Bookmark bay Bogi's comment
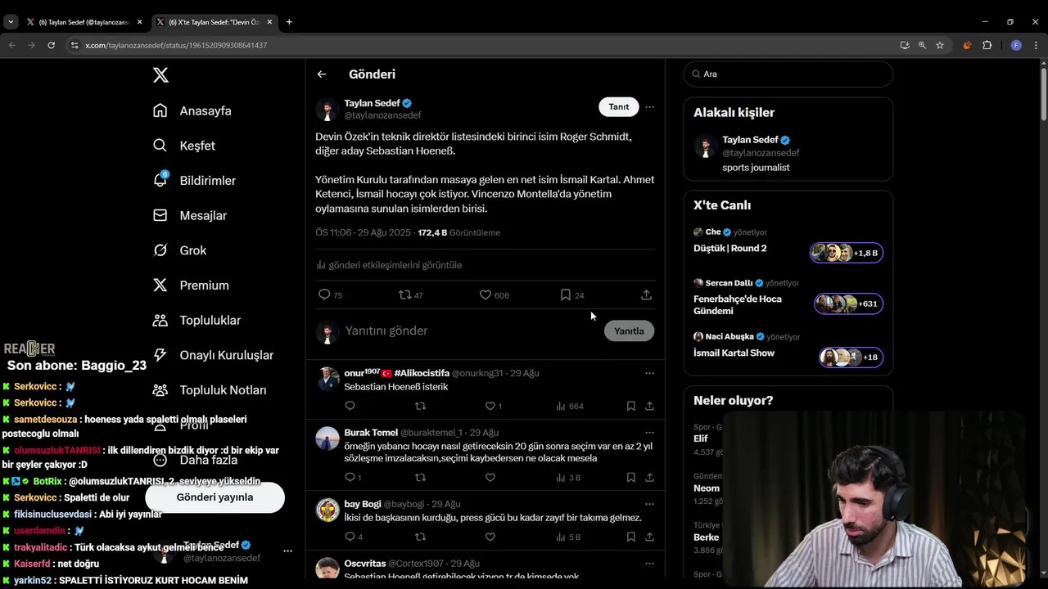The height and width of the screenshot is (589, 1048). coord(631,537)
